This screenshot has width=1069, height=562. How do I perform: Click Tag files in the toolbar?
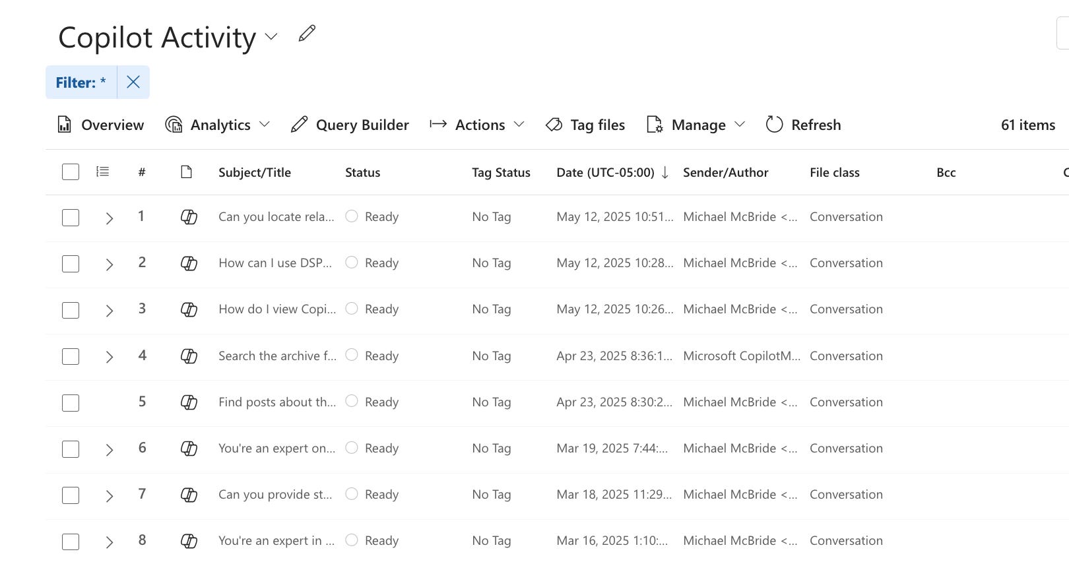click(x=585, y=125)
